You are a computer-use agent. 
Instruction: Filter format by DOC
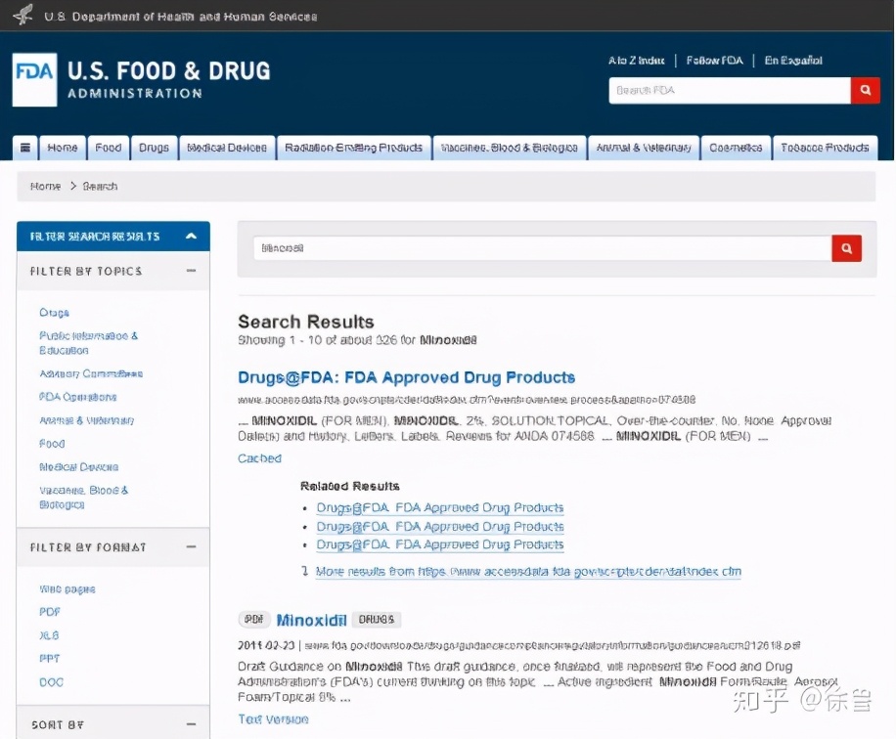tap(52, 682)
